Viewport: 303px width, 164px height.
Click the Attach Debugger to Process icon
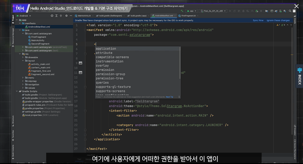[x=257, y=11]
